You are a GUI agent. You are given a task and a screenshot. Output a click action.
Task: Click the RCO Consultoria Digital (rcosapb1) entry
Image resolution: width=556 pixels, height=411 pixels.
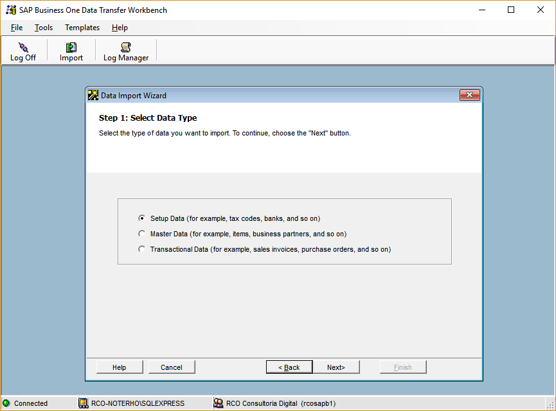coord(281,403)
